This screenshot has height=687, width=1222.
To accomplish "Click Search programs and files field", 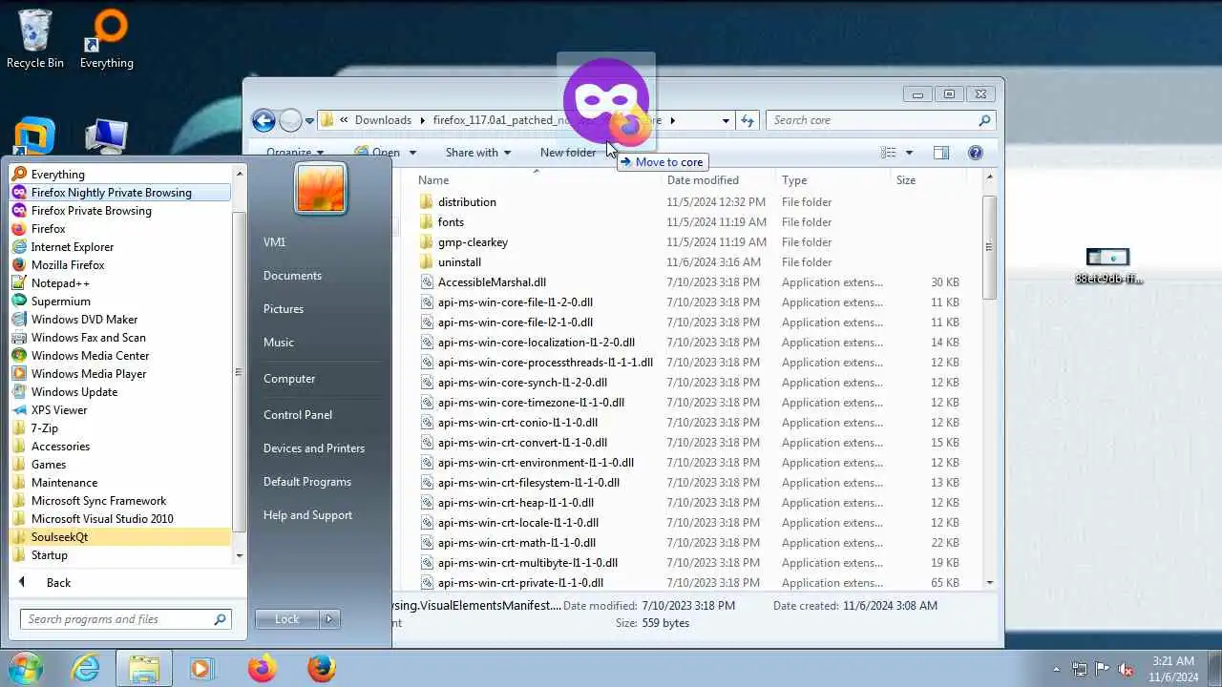I will click(x=116, y=619).
